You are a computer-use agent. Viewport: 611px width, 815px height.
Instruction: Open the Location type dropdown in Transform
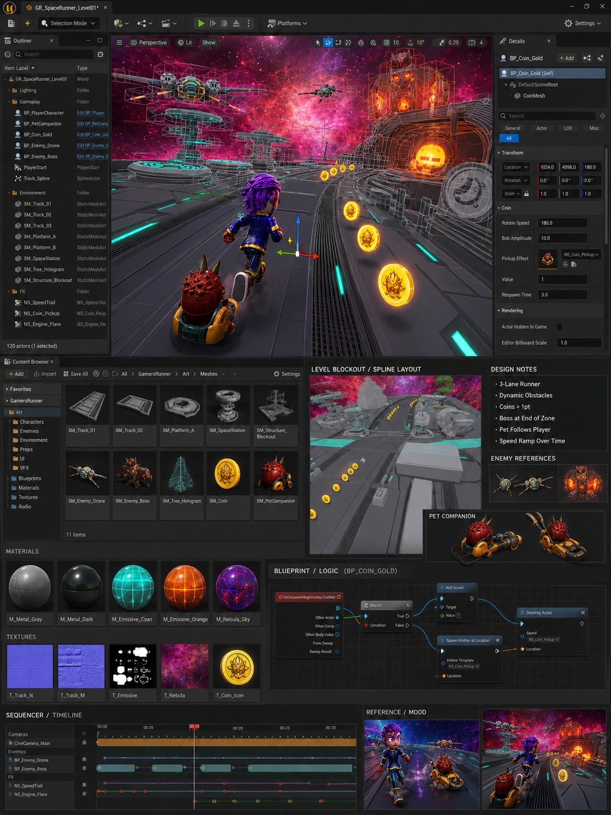(516, 167)
